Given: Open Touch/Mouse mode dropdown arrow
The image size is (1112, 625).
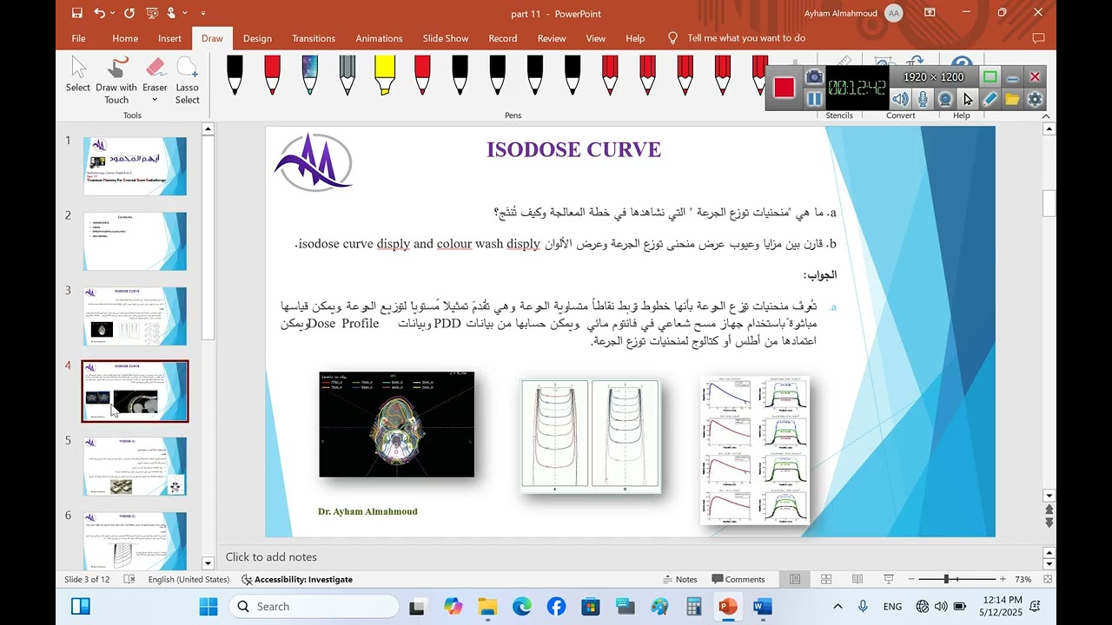Looking at the screenshot, I should 185,13.
